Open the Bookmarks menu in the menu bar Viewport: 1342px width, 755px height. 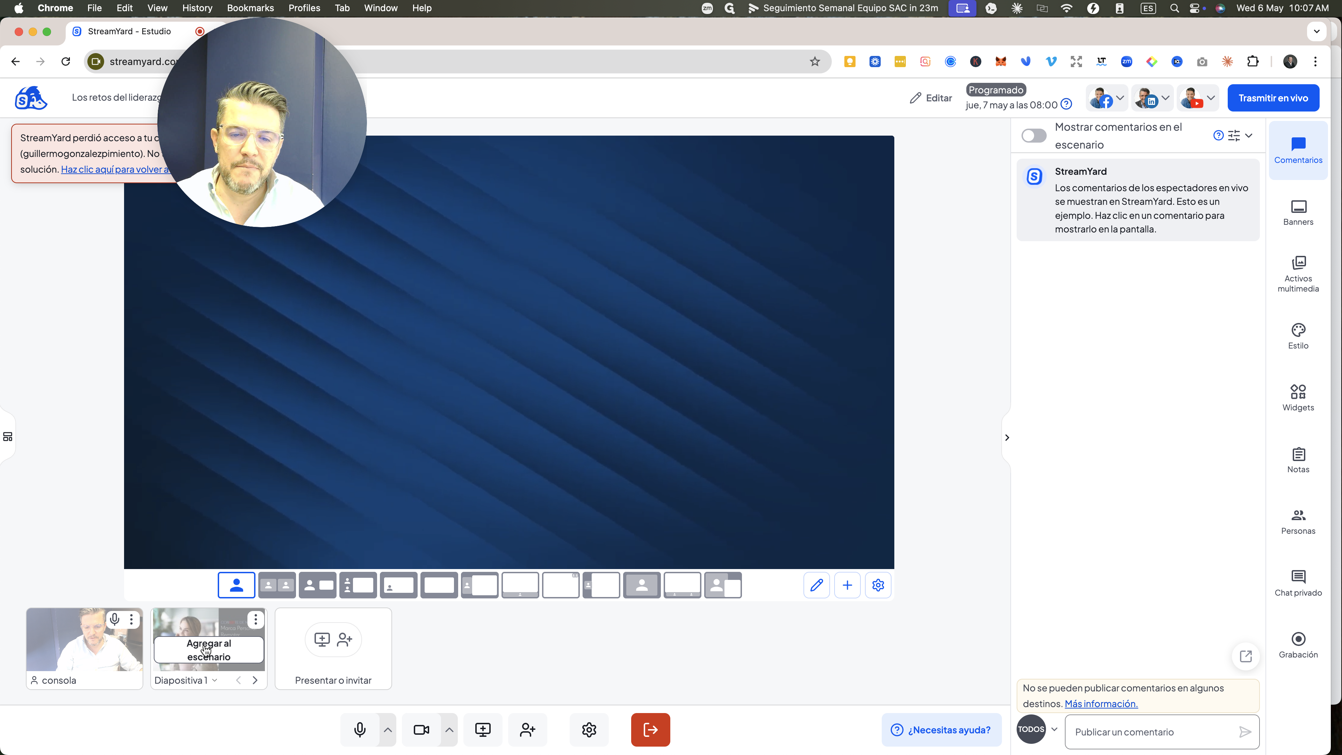tap(250, 8)
